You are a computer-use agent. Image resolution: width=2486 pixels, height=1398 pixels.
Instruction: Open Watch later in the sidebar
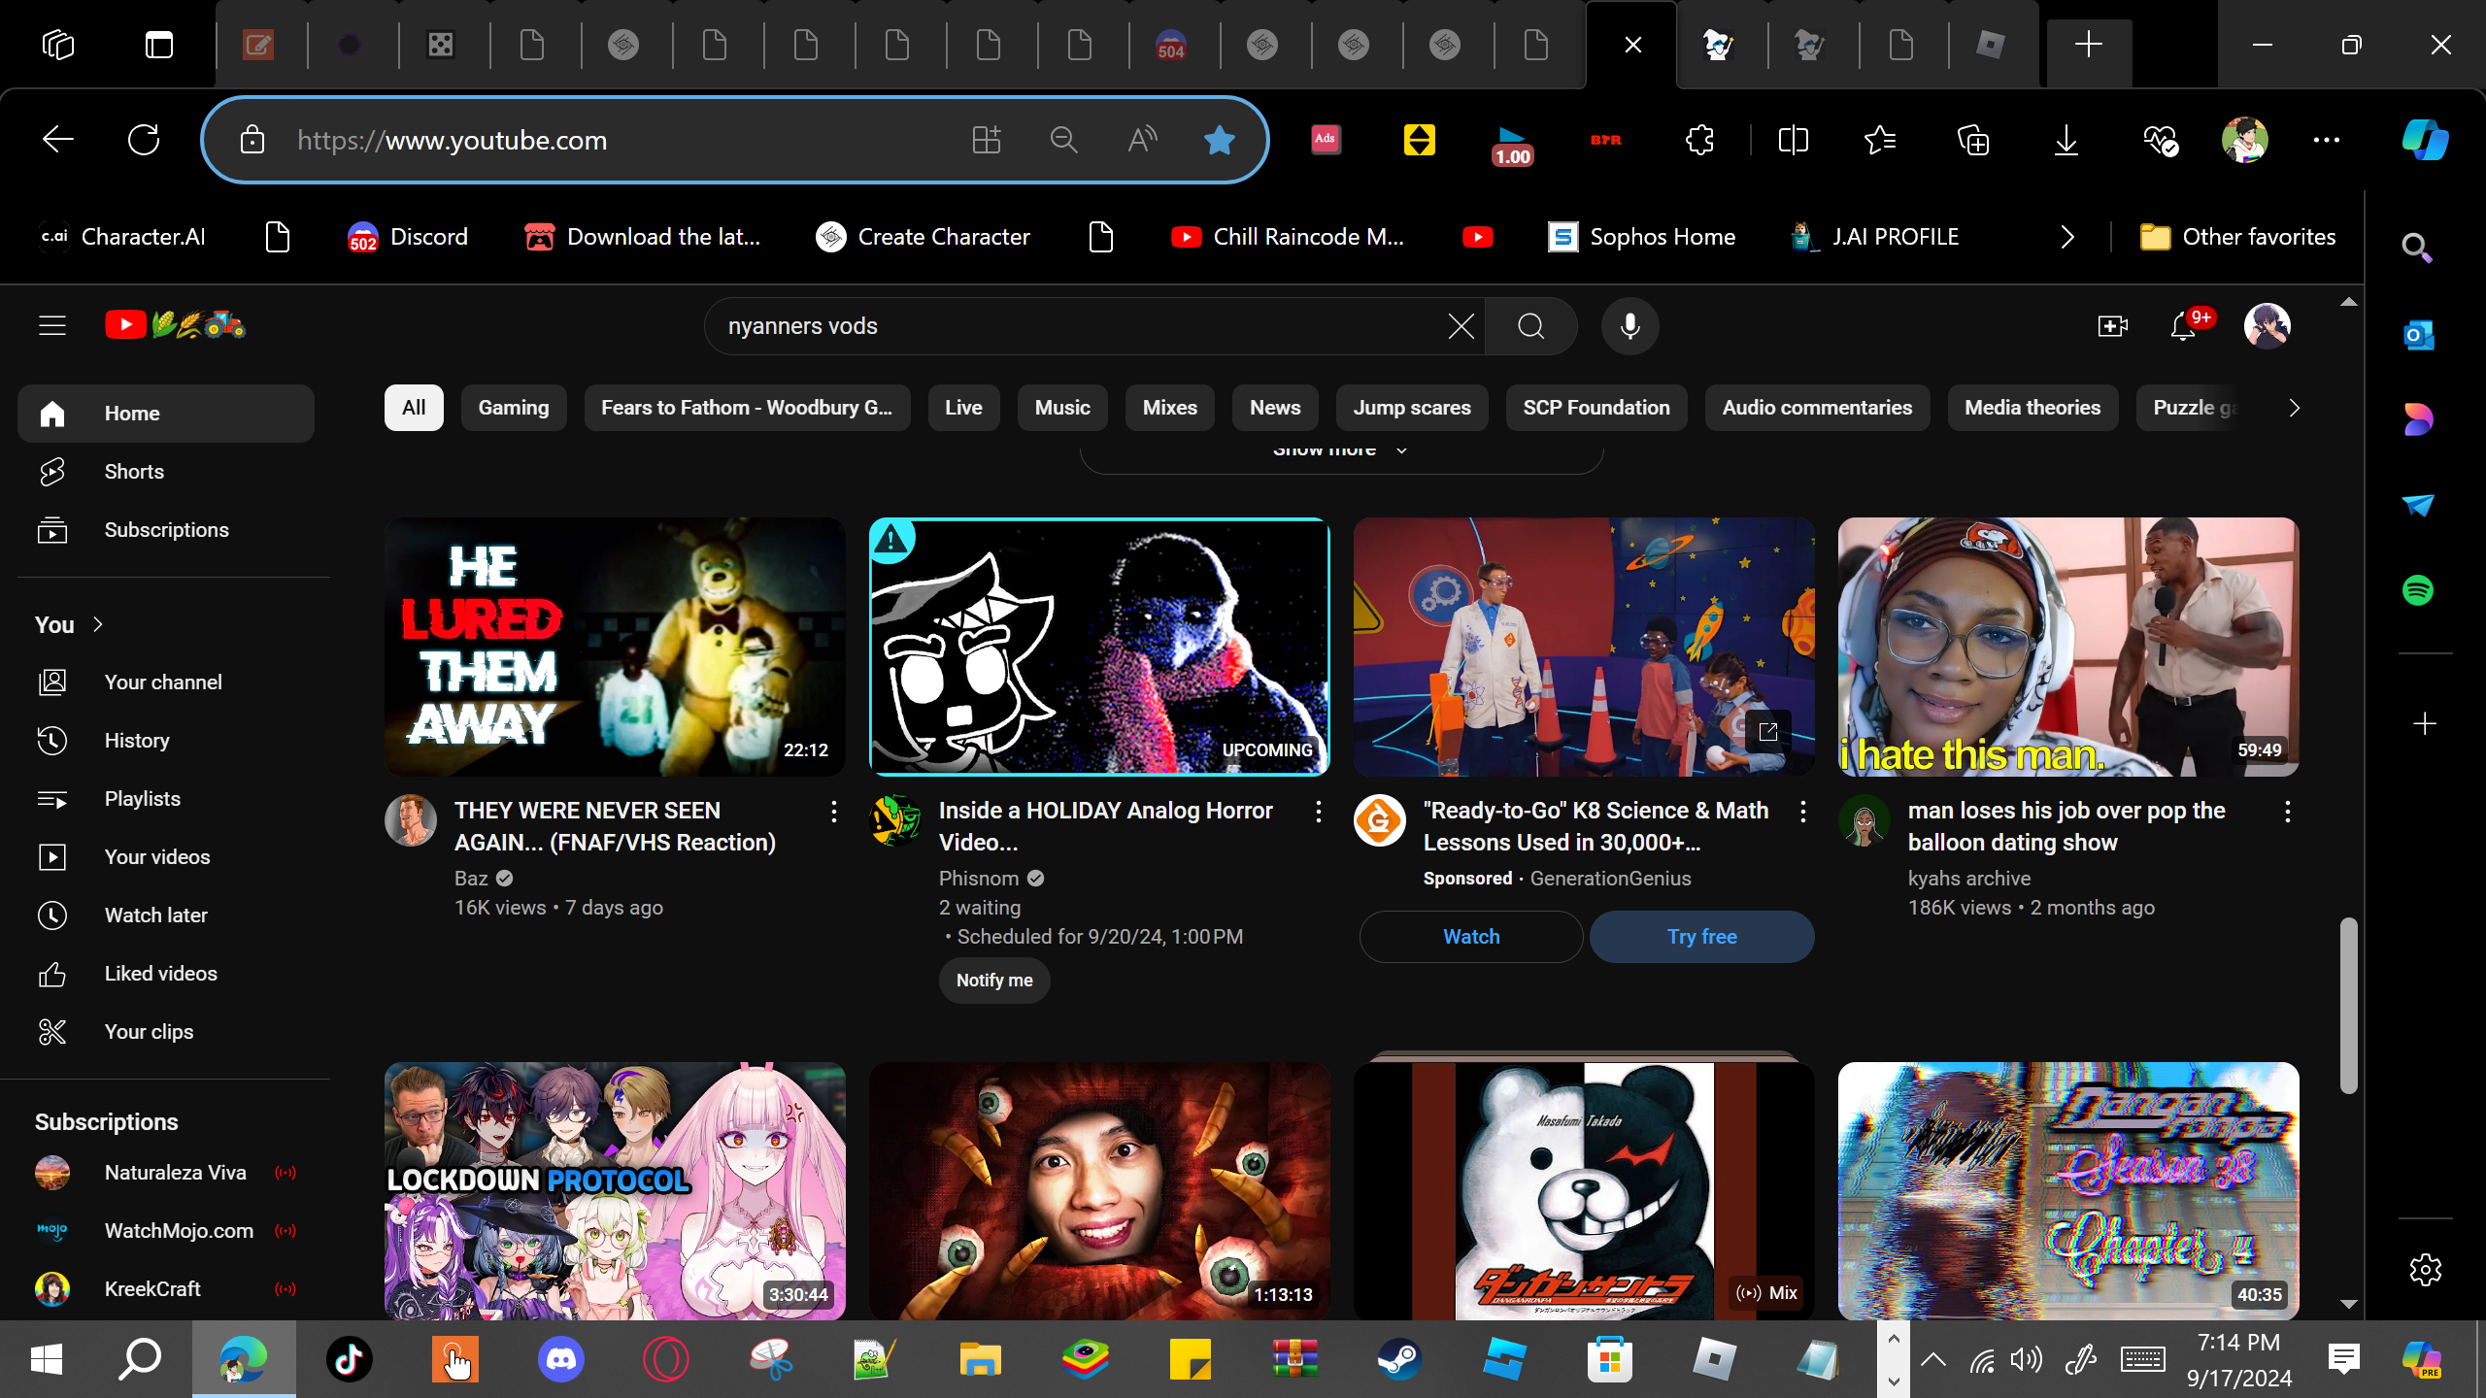(x=155, y=915)
